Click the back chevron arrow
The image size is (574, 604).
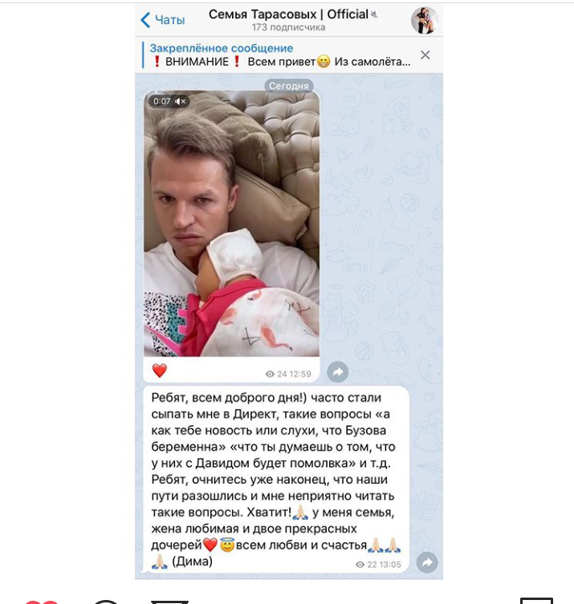pos(145,19)
